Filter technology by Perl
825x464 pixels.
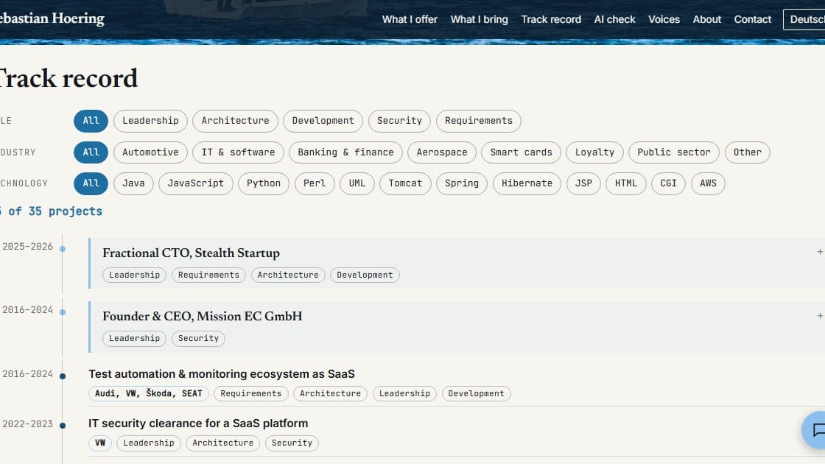(315, 183)
